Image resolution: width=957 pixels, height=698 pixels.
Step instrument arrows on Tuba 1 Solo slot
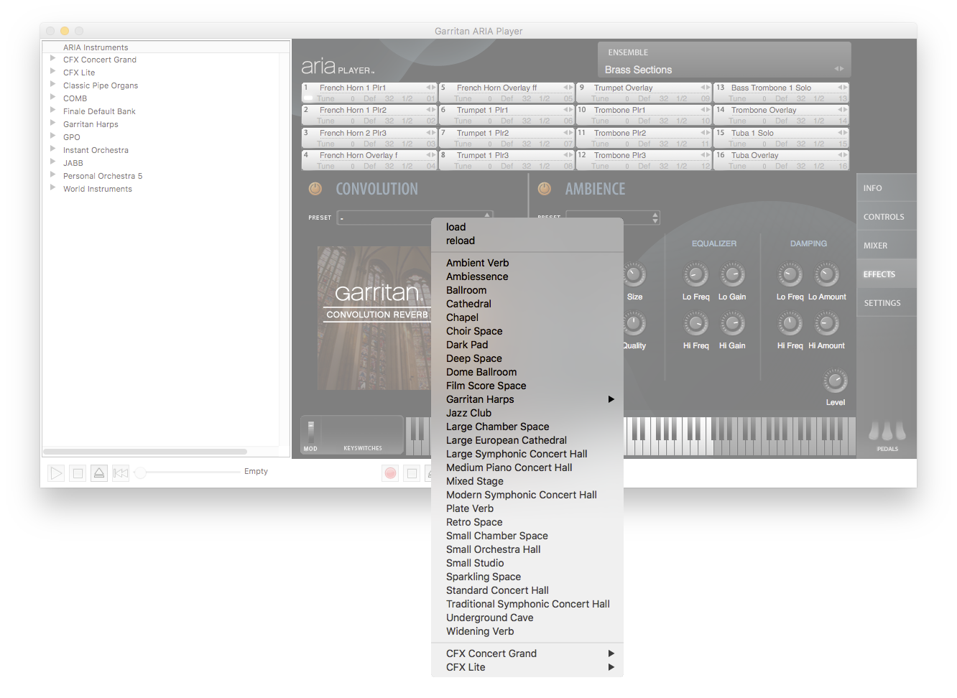(x=843, y=133)
